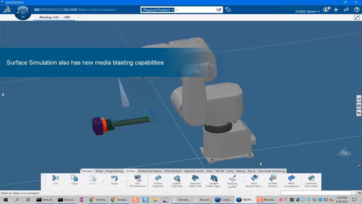Click the search magnifier icon
The image size is (362, 204).
pyautogui.click(x=218, y=10)
